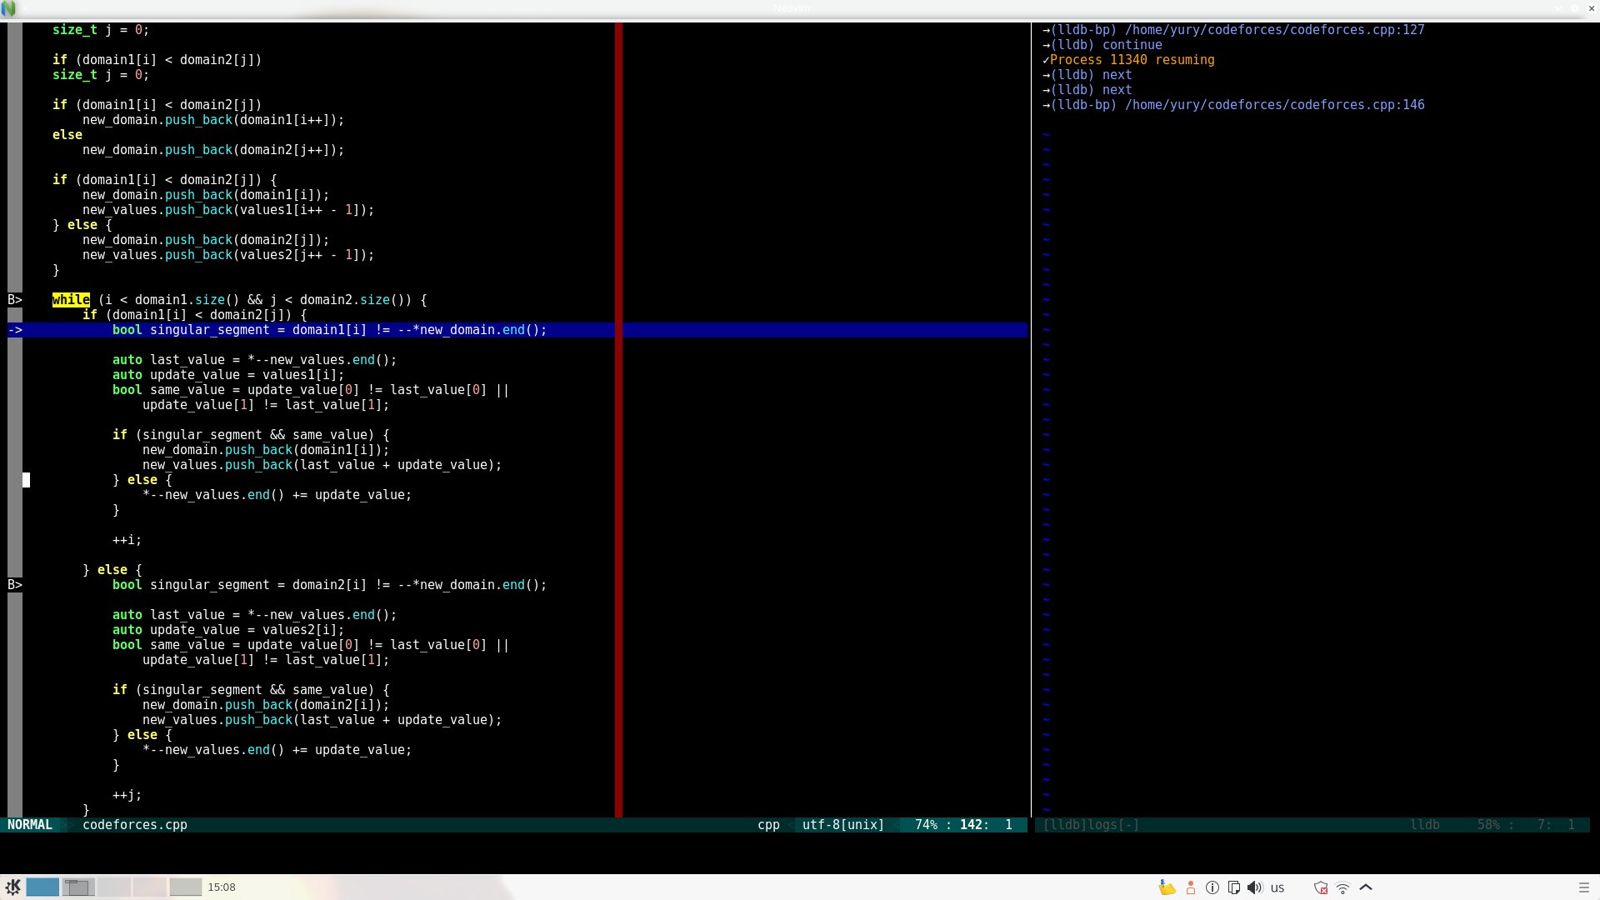The height and width of the screenshot is (900, 1600).
Task: Switch to second virtual desktop in pager
Action: (77, 887)
